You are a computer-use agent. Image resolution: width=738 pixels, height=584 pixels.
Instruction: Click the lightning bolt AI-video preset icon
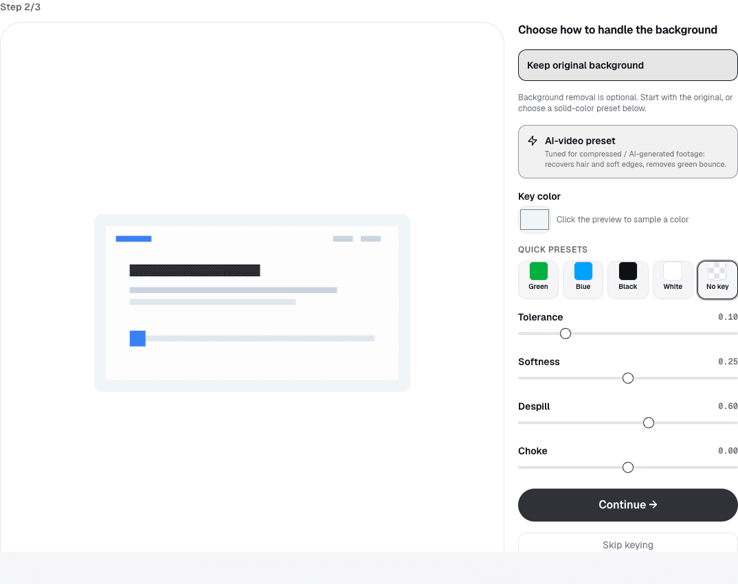(533, 141)
